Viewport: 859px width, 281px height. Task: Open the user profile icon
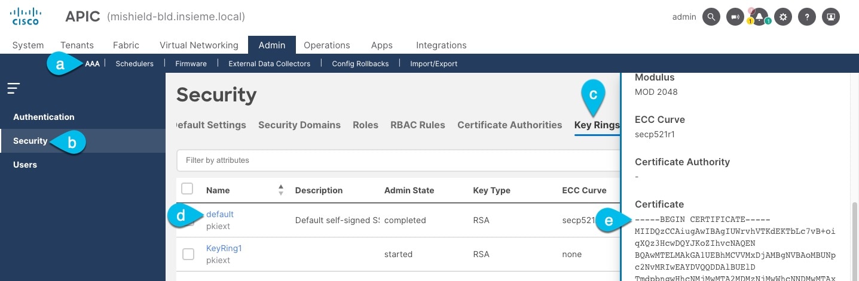point(831,17)
